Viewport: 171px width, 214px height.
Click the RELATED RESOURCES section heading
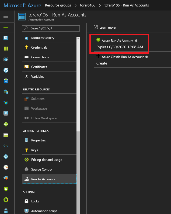[36, 89]
